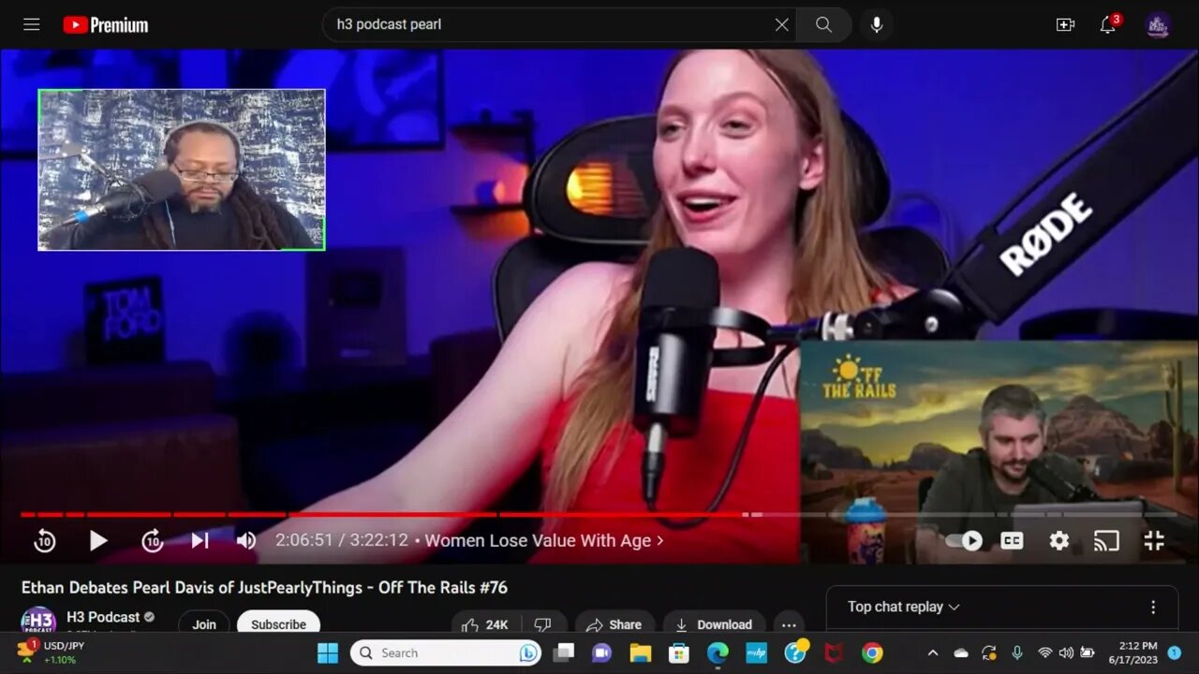Subscribe to H3 Podcast
Screen dimensions: 1199x674
point(278,624)
